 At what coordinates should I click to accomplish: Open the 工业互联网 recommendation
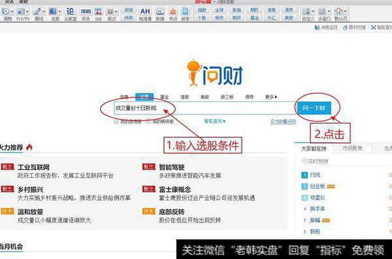coord(33,167)
